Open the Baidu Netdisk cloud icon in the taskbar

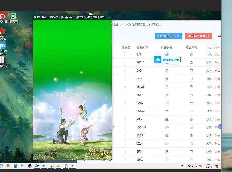[51, 166]
